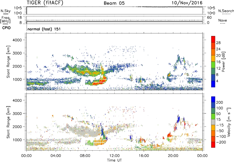The width and height of the screenshot is (234, 162).
Task: Click the '18' frequency axis tick
Action: tap(20, 18)
